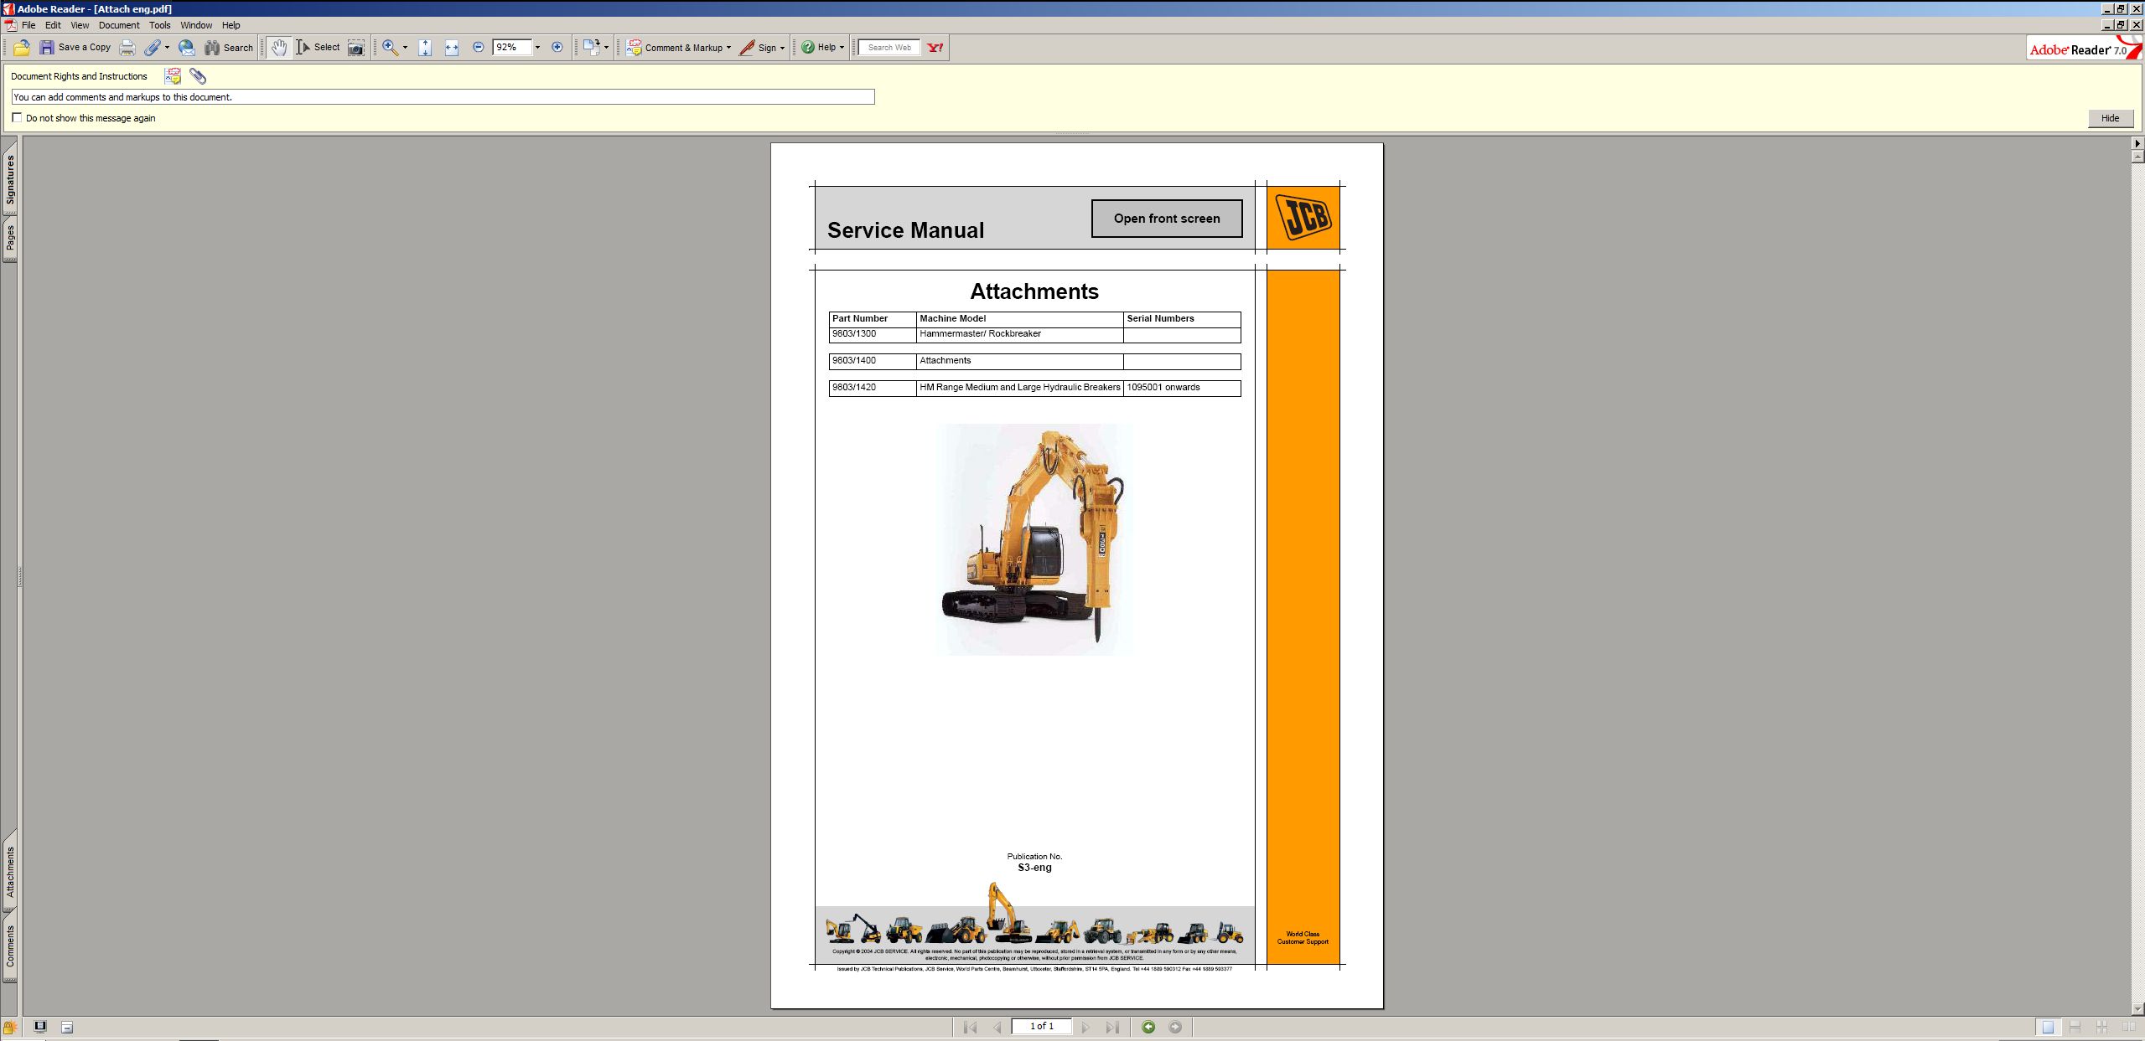Viewport: 2145px width, 1041px height.
Task: Select Continuous Facing layout icon
Action: (x=2101, y=1027)
